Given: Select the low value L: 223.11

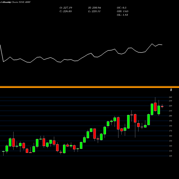Looking at the screenshot, I should 94,11.
